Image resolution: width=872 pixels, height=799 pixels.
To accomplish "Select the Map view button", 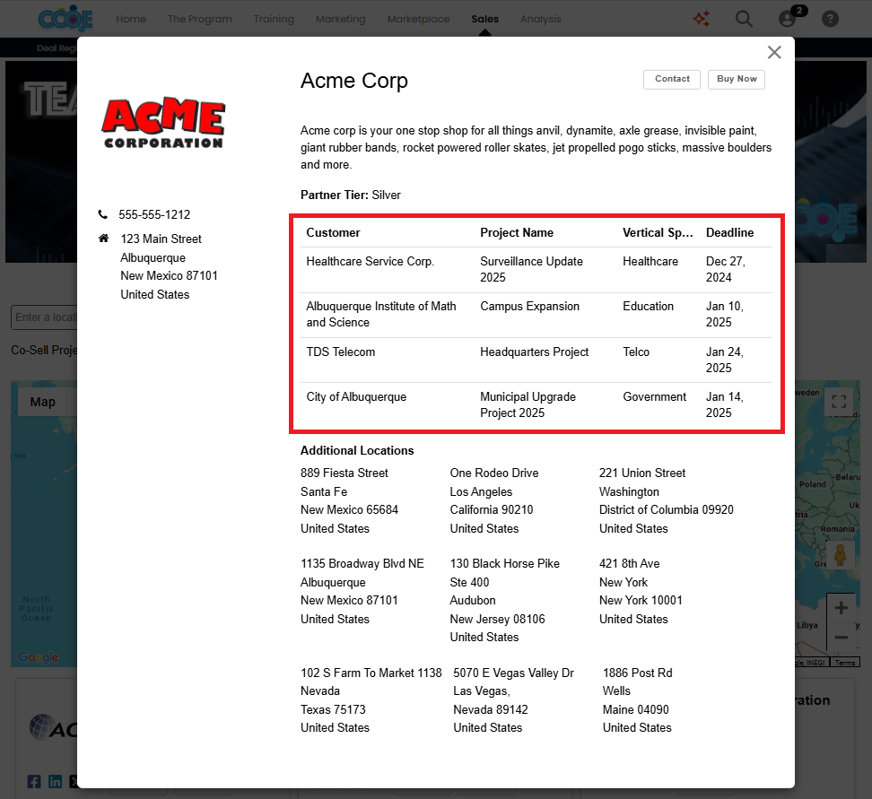I will point(43,402).
